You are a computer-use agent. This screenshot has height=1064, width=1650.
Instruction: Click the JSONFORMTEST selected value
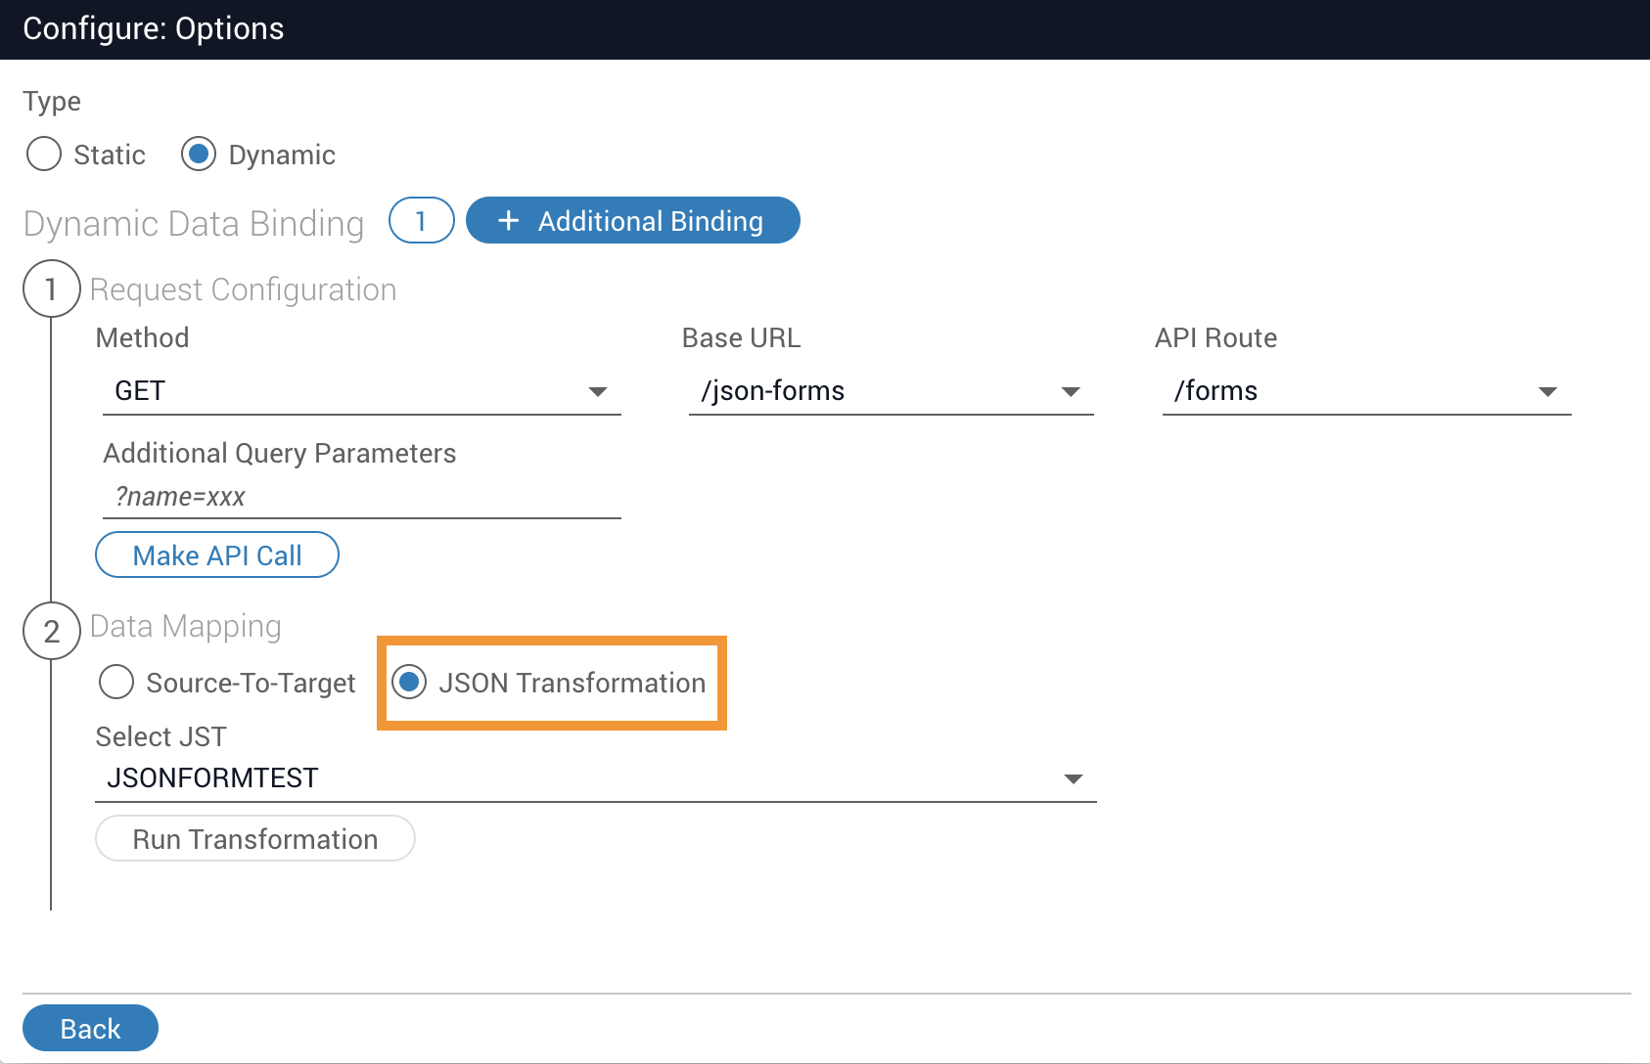[212, 778]
